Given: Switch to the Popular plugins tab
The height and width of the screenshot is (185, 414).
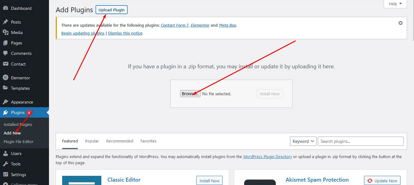Looking at the screenshot, I should (x=92, y=141).
